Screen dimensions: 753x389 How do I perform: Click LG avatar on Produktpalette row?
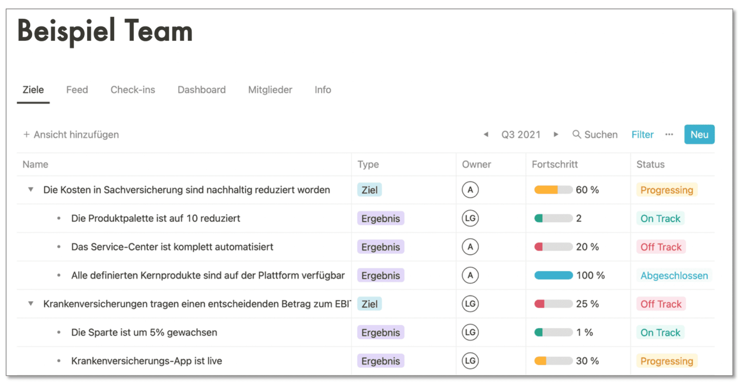[470, 219]
